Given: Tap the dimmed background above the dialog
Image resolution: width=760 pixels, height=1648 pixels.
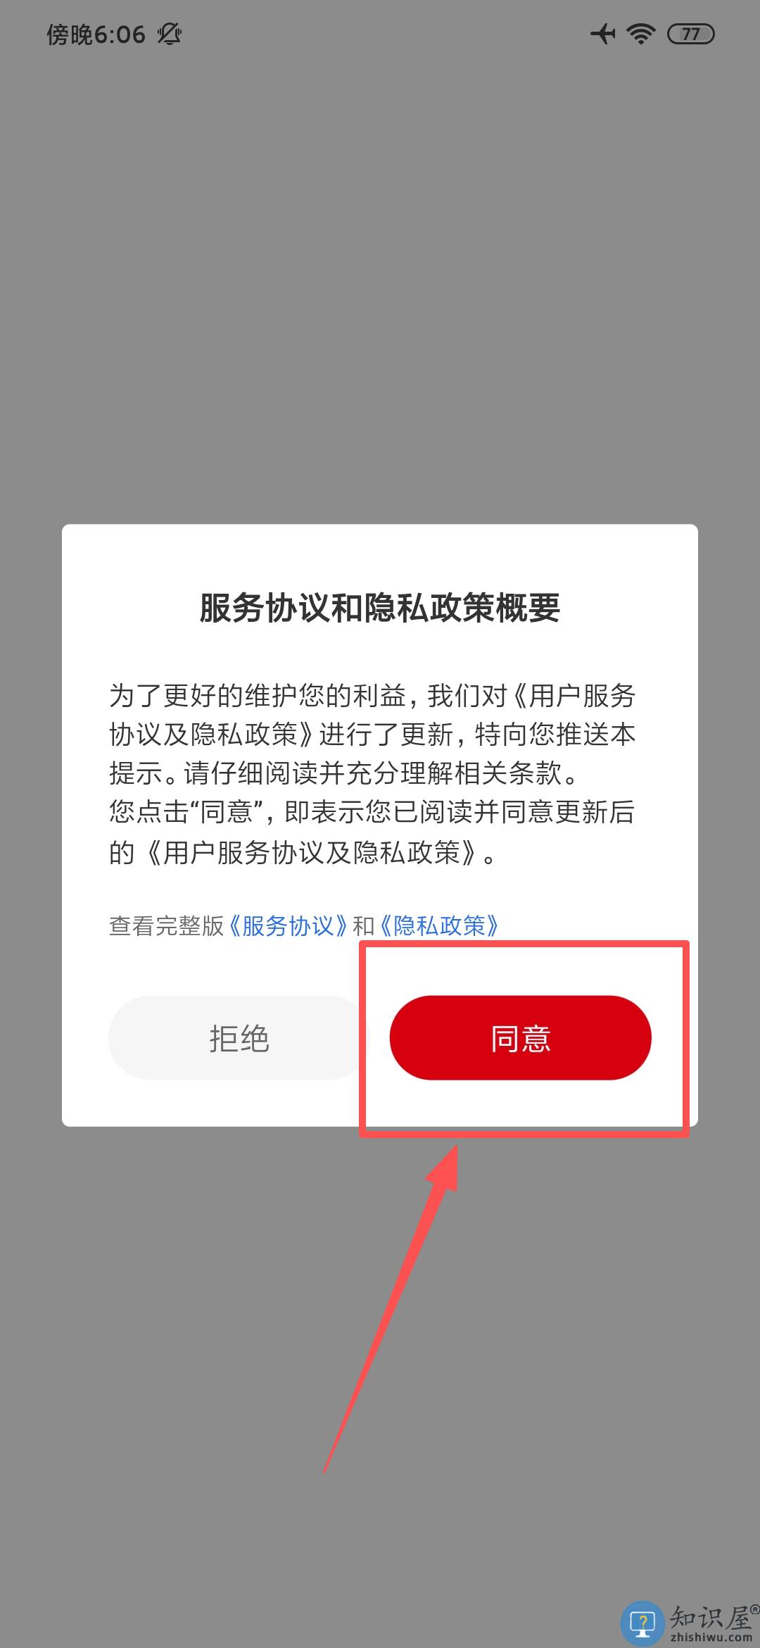Looking at the screenshot, I should [x=380, y=282].
